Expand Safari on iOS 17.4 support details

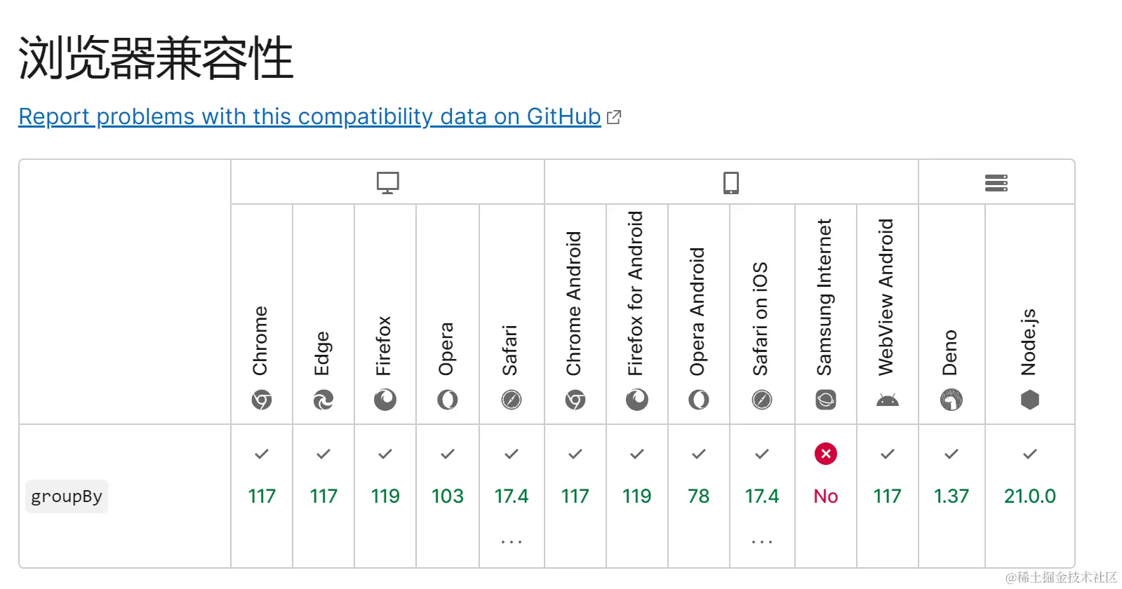(761, 541)
